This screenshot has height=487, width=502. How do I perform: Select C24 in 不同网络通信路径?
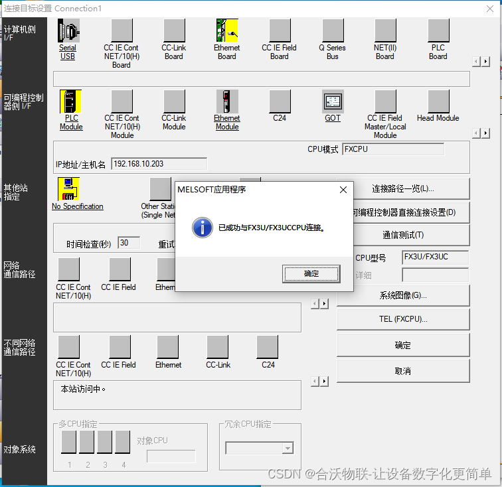268,347
